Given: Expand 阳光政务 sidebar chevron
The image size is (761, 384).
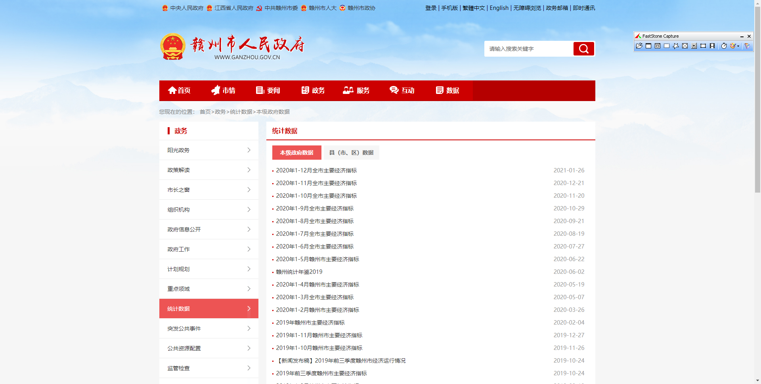Looking at the screenshot, I should tap(249, 150).
